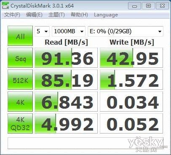Expand the test count dropdown showing 5
This screenshot has height=155, width=171.
click(42, 31)
